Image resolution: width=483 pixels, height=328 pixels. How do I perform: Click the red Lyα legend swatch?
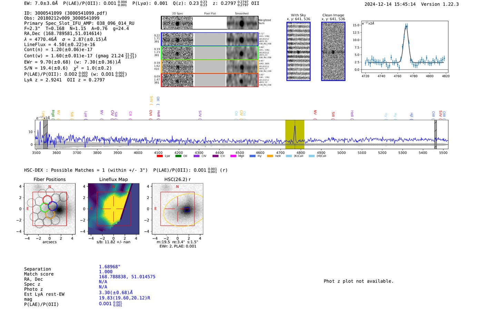coord(160,156)
